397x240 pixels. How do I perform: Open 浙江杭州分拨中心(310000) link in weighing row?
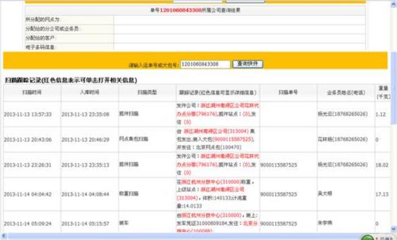coord(211,182)
